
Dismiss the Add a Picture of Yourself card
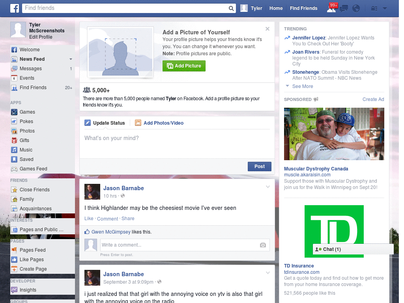(267, 29)
